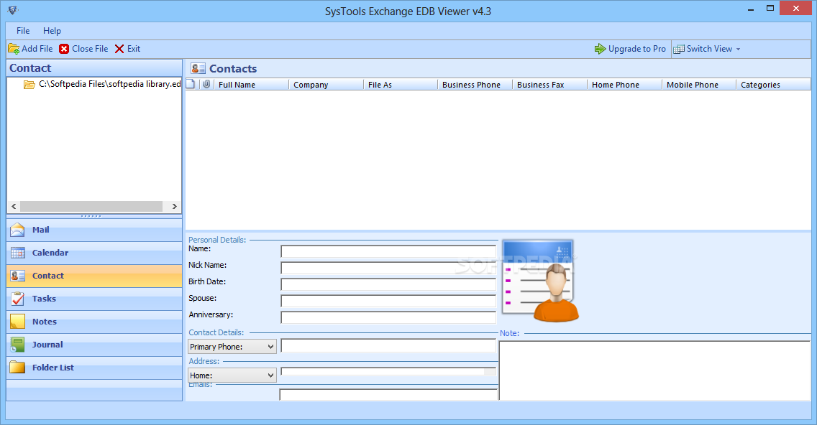This screenshot has height=425, width=817.
Task: Sort by the Company column
Action: tap(327, 85)
